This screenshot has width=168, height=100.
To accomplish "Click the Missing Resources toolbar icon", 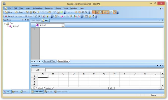I will [x=111, y=12].
